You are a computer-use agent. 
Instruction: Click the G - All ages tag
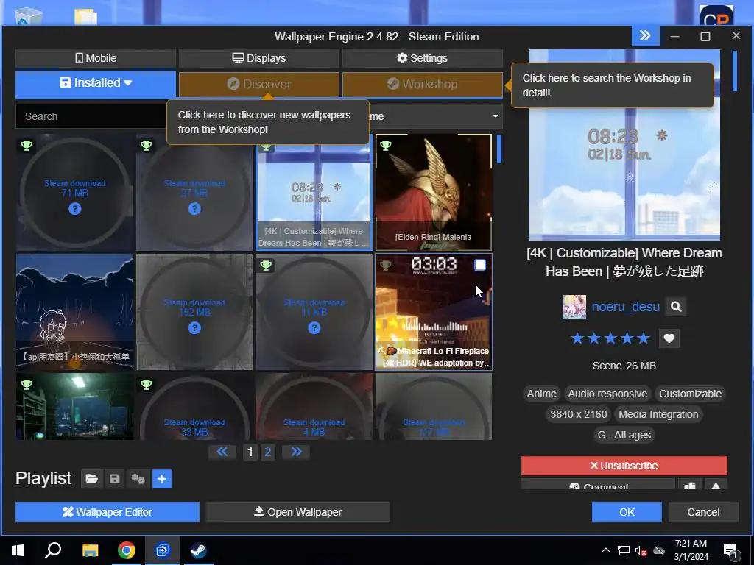(x=624, y=436)
